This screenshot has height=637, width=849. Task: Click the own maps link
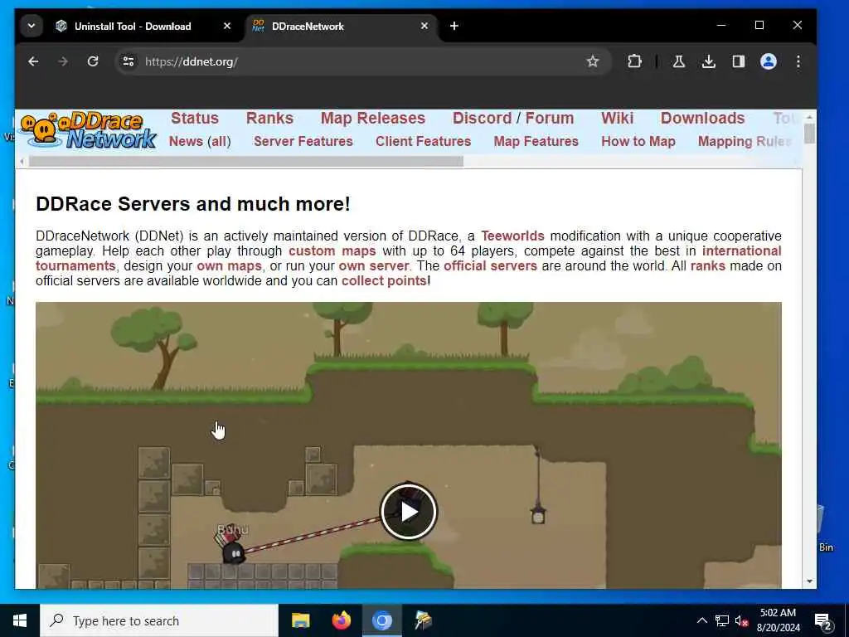click(x=229, y=266)
